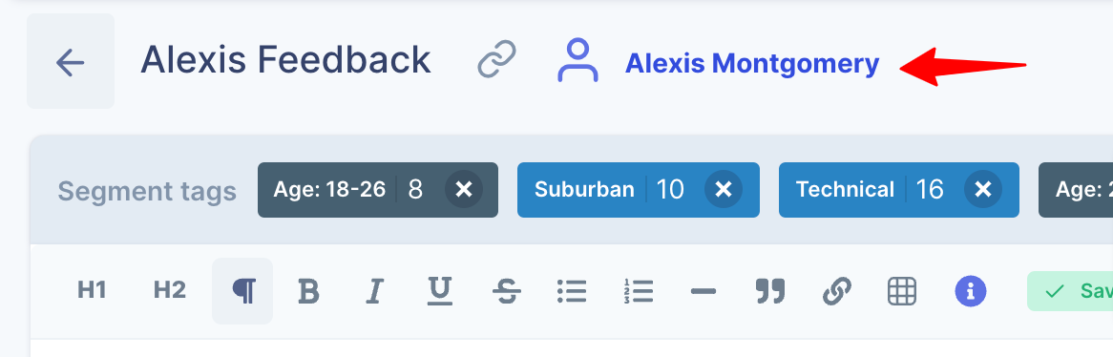Underline the selected text
Image resolution: width=1113 pixels, height=357 pixels.
click(440, 291)
